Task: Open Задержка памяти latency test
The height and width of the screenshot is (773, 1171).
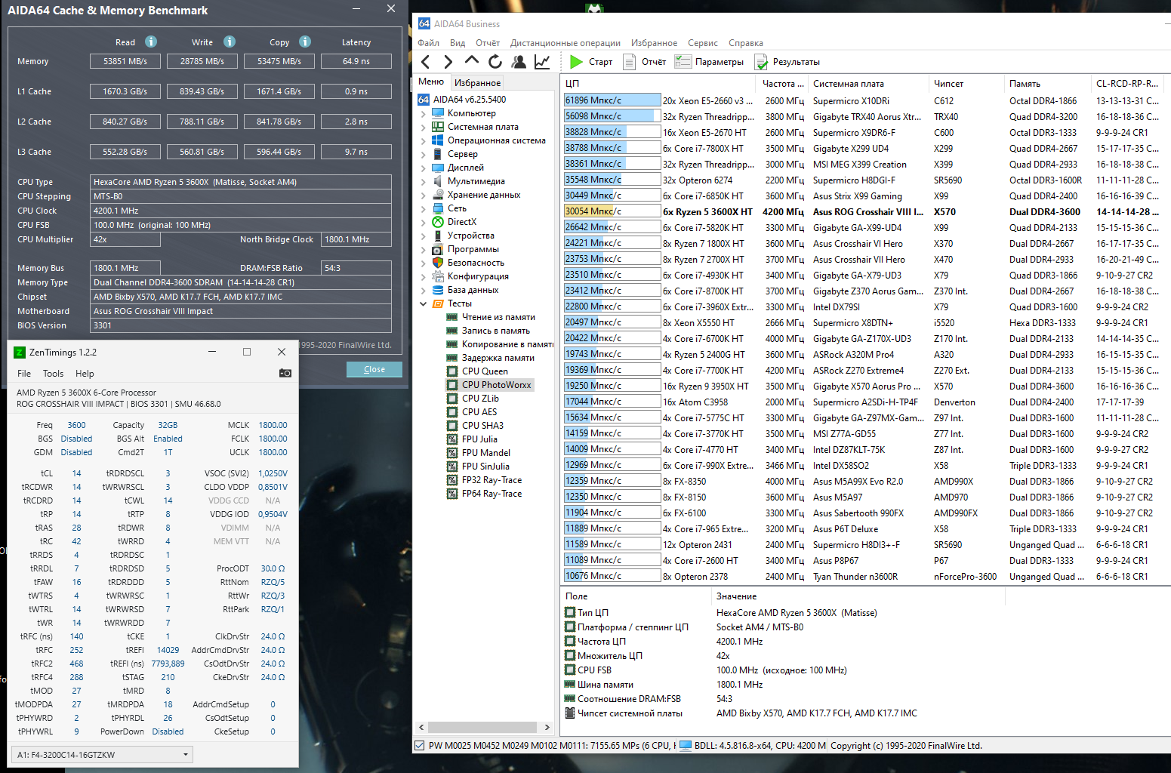Action: [x=498, y=358]
